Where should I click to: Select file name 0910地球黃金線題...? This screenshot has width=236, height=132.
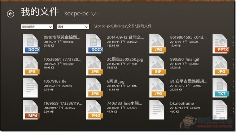(x=62, y=37)
